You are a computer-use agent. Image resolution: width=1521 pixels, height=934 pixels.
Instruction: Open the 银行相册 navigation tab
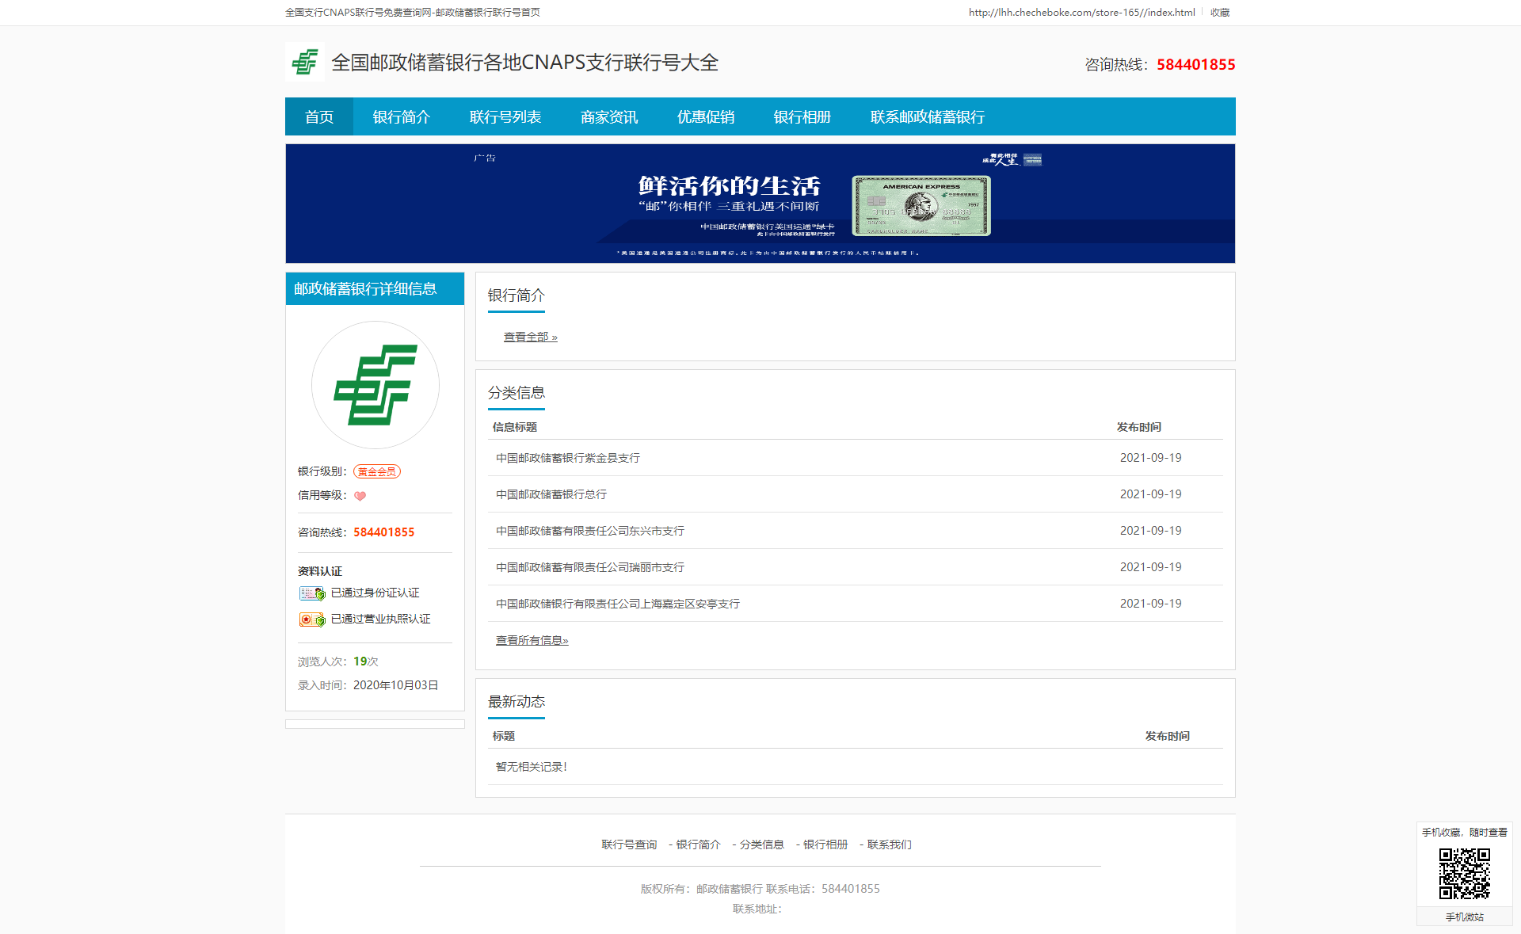point(802,116)
